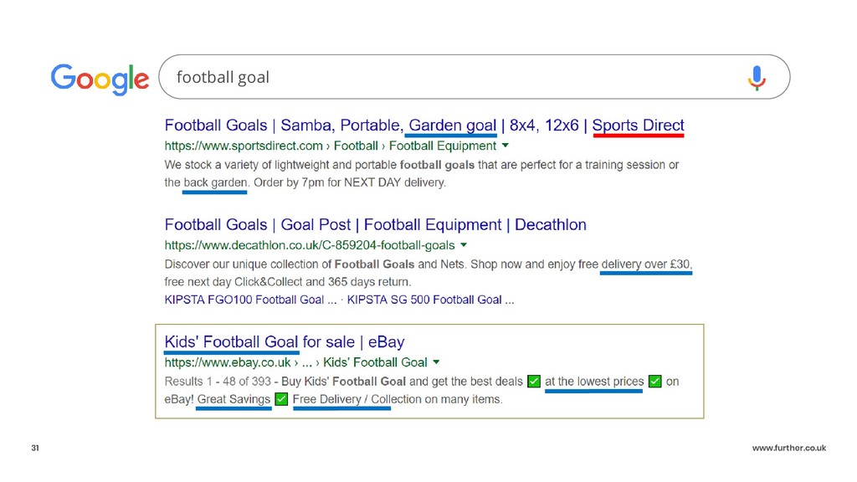
Task: Click the red underline beneath Sports Direct
Action: (639, 135)
